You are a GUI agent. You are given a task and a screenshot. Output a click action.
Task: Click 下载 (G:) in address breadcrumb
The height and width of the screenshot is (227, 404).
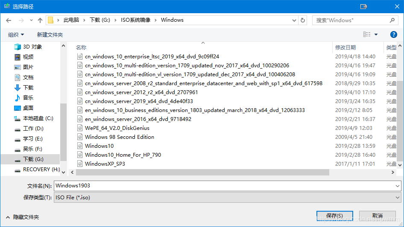(x=100, y=20)
